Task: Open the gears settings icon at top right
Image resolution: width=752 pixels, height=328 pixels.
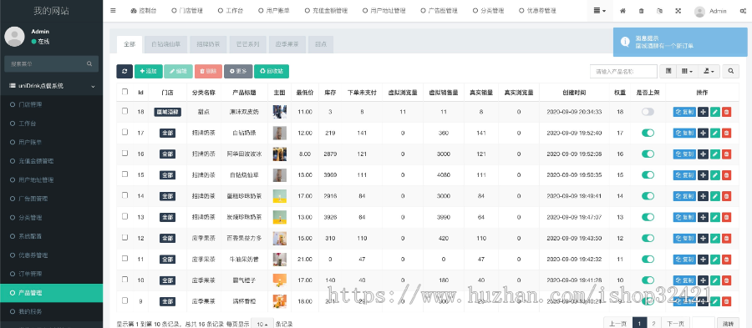Action: pos(743,11)
